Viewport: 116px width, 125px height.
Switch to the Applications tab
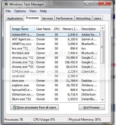[x=15, y=18]
